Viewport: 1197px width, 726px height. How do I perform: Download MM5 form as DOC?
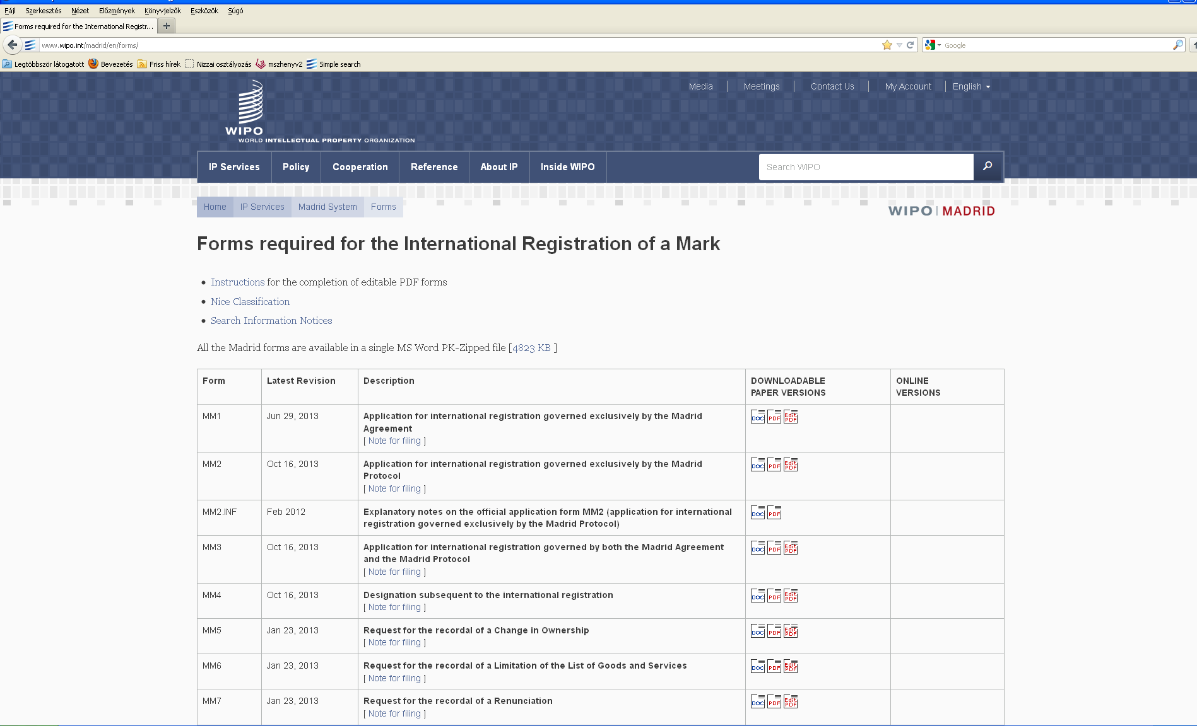[x=758, y=631]
